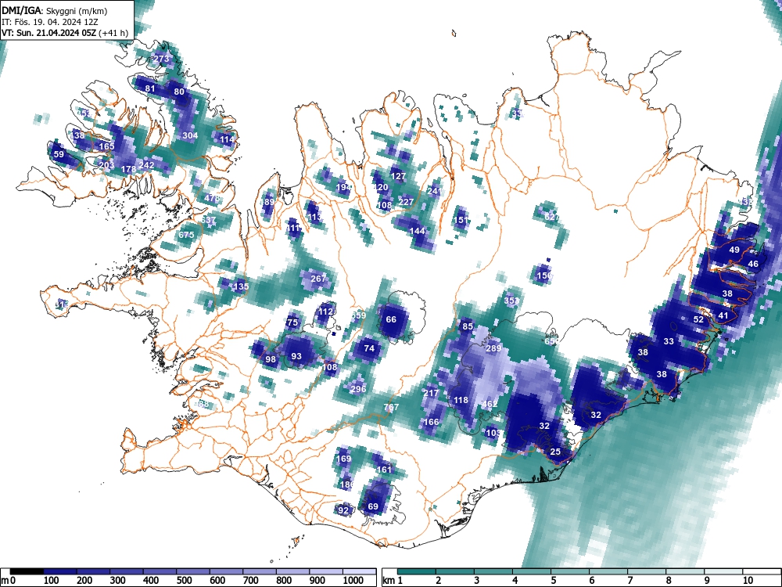Click the 144 map label
Image resolution: width=782 pixels, height=587 pixels.
click(x=417, y=231)
